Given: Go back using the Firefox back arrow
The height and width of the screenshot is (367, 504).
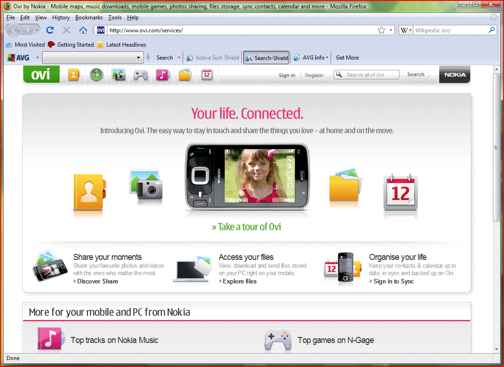Looking at the screenshot, I should pos(13,30).
